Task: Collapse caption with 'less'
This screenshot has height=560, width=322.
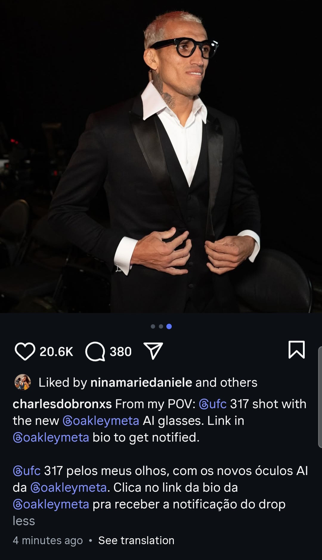Action: tap(24, 521)
